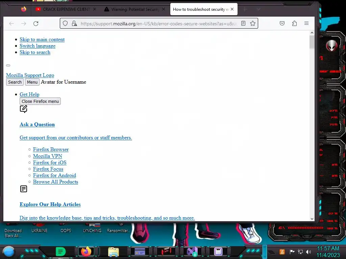This screenshot has width=346, height=259.
Task: Click the Menu button on the page
Action: coord(32,82)
